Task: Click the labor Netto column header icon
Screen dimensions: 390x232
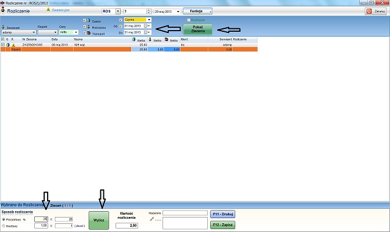Action: point(150,39)
